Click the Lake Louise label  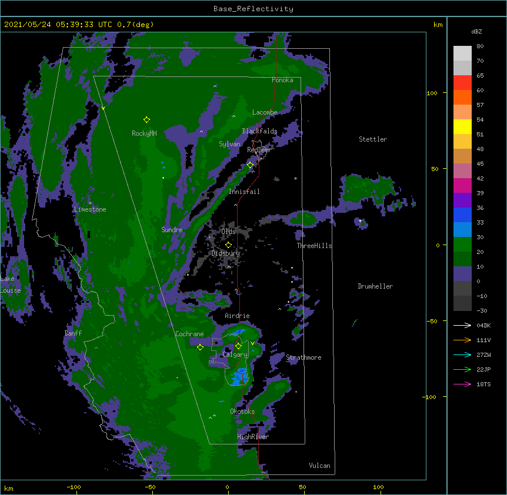11,285
